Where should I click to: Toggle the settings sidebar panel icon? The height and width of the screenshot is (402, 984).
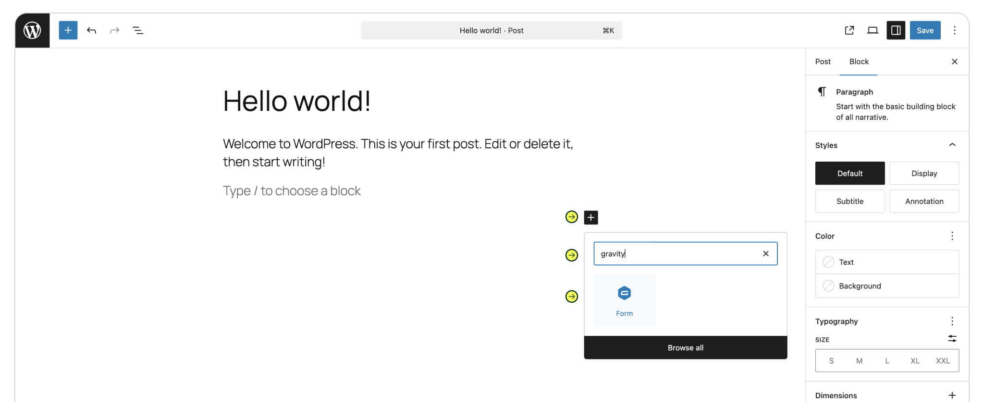point(896,30)
